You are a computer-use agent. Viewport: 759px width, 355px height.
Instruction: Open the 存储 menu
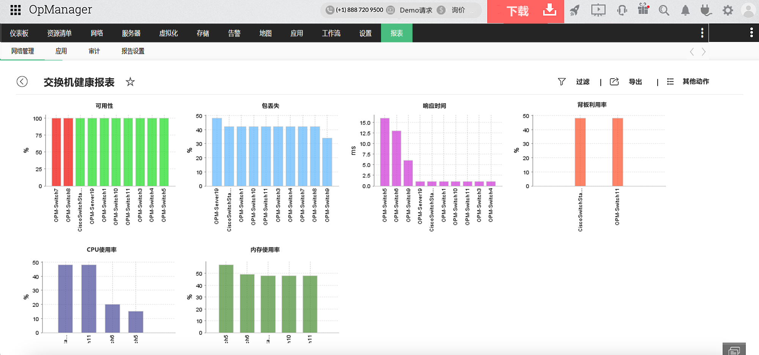click(x=203, y=33)
